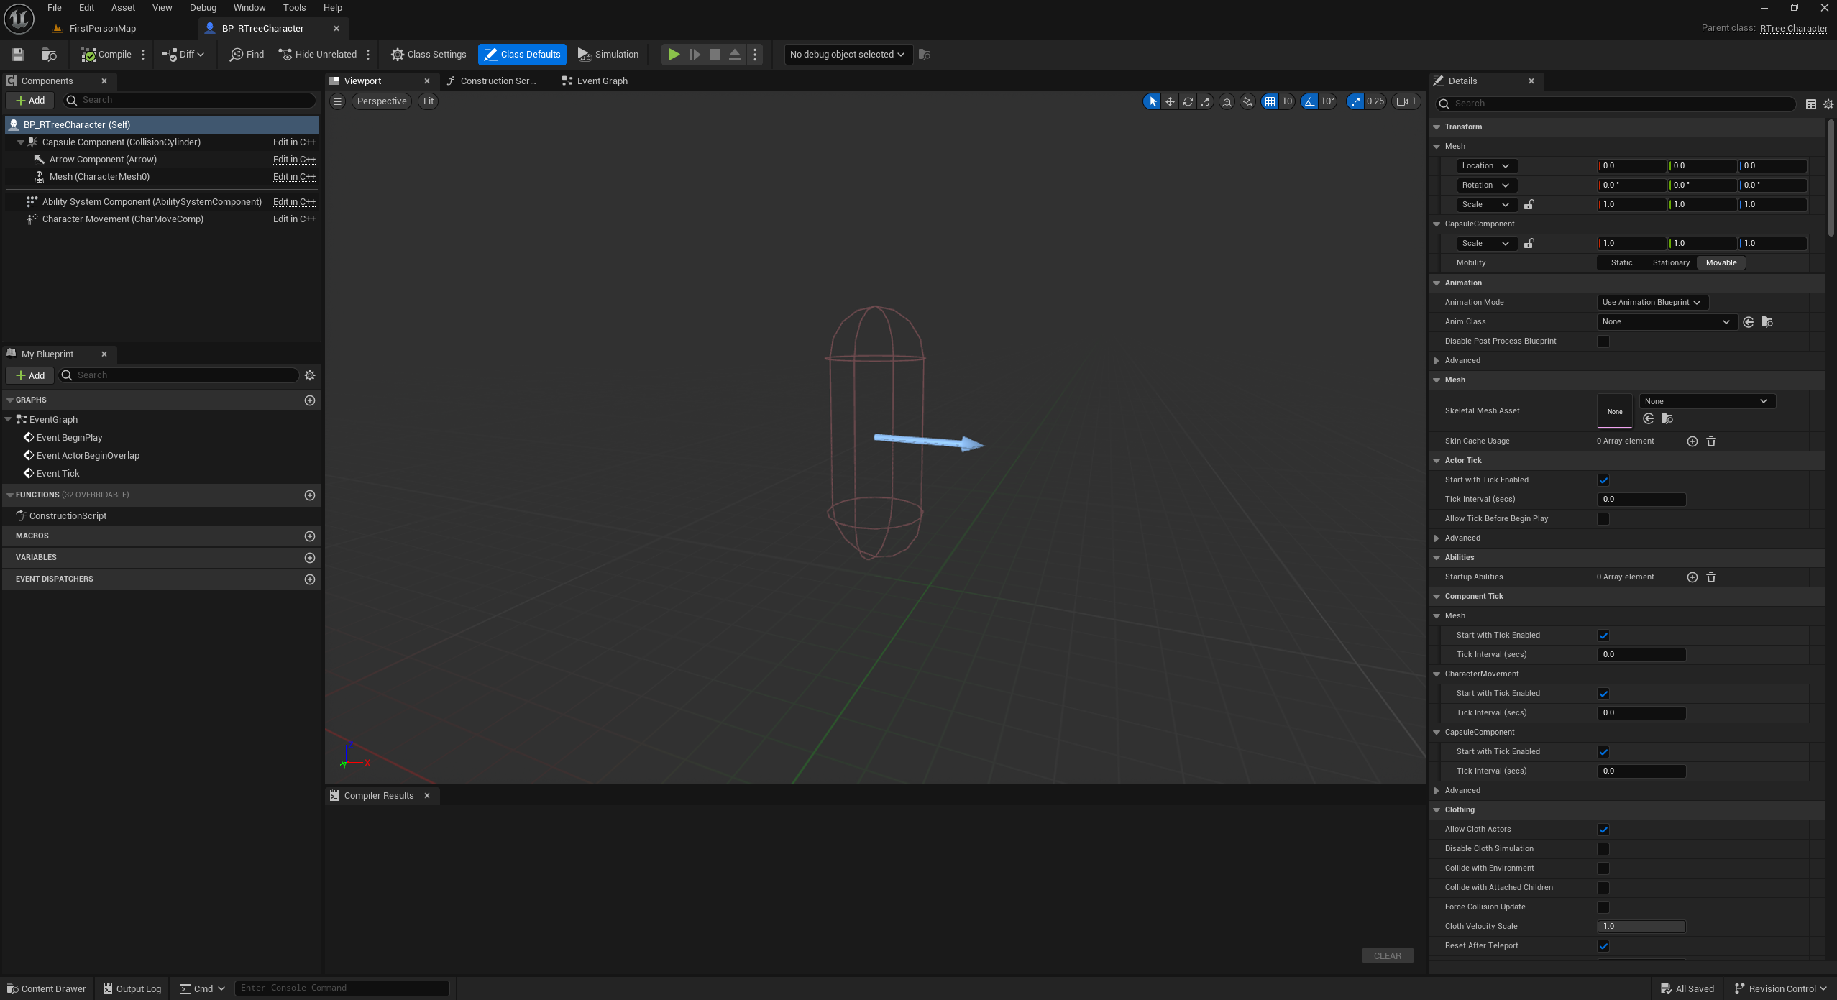This screenshot has height=1000, width=1837.
Task: Enable Disable Cloth Simulation checkbox
Action: pyautogui.click(x=1603, y=849)
